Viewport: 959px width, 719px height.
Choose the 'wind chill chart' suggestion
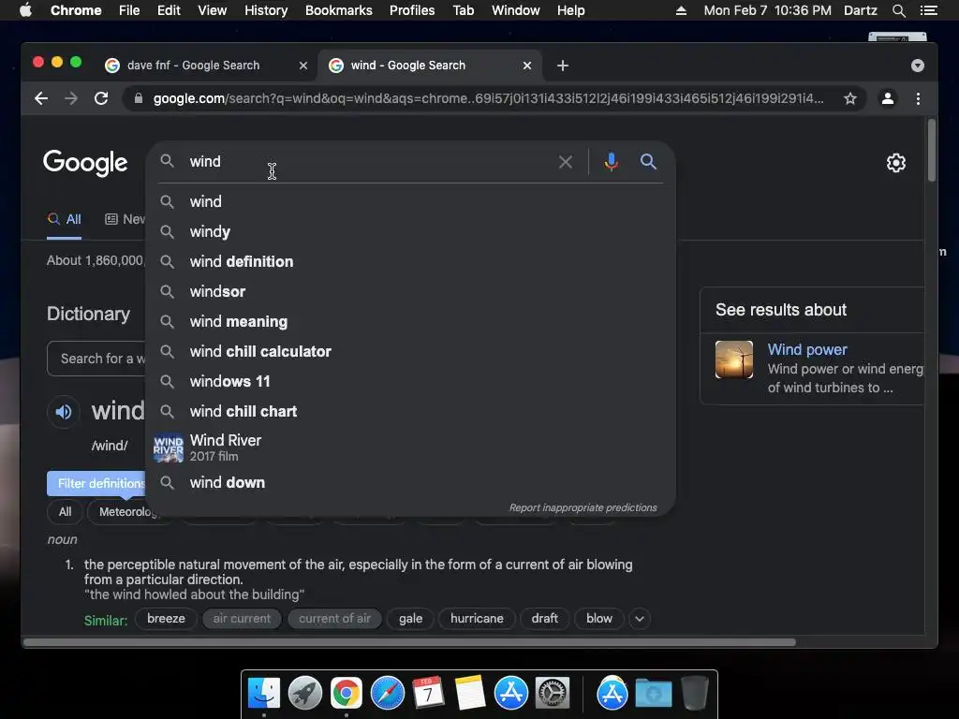pyautogui.click(x=410, y=412)
